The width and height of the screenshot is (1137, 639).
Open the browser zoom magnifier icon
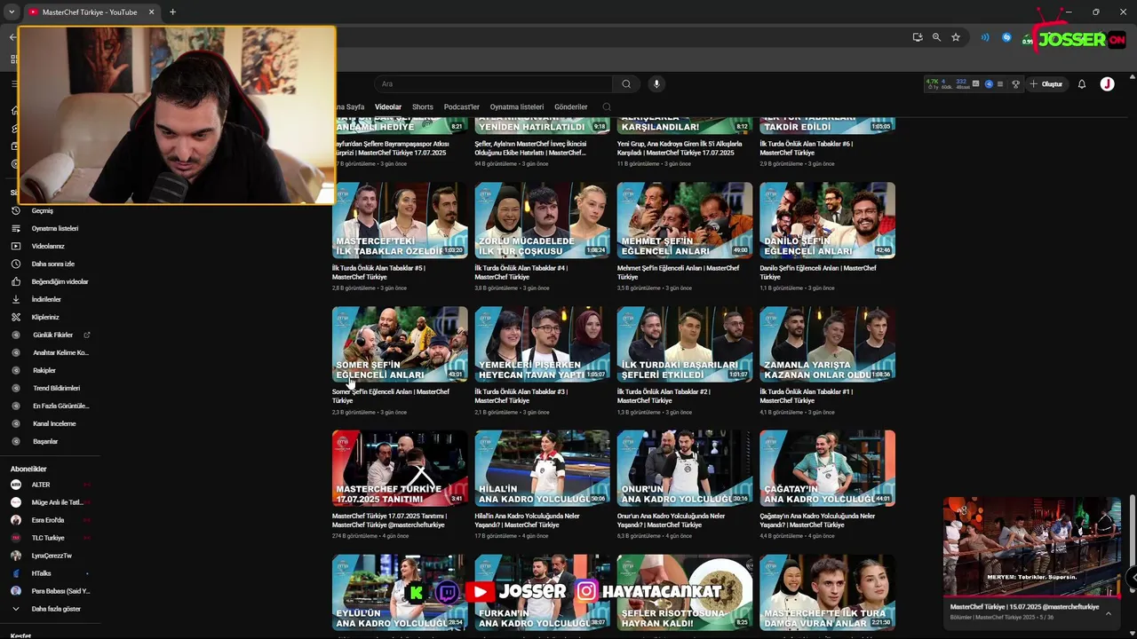[936, 37]
